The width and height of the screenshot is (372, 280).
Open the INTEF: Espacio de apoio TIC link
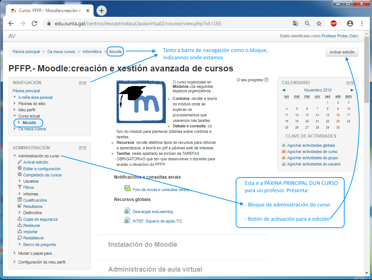point(157,221)
